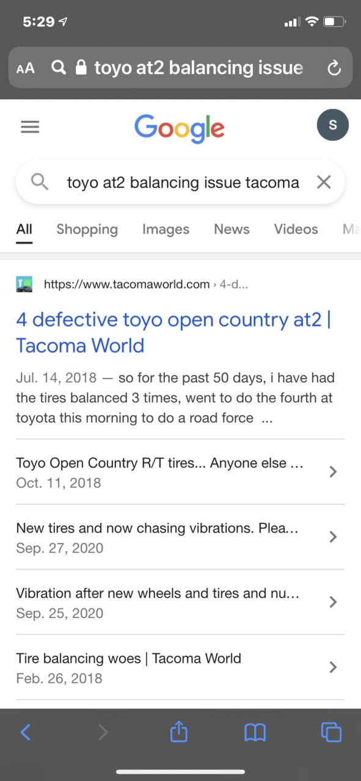Switch to the Images results tab
The image size is (361, 781).
click(x=166, y=229)
